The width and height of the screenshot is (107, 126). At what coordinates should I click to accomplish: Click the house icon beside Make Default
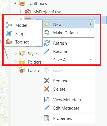[x=47, y=33]
